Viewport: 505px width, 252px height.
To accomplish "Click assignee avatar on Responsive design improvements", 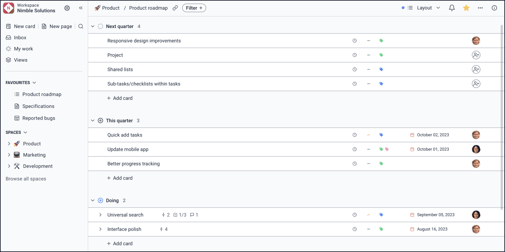I will tap(476, 41).
